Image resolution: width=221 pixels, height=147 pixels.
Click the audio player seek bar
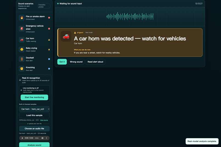coord(37,138)
